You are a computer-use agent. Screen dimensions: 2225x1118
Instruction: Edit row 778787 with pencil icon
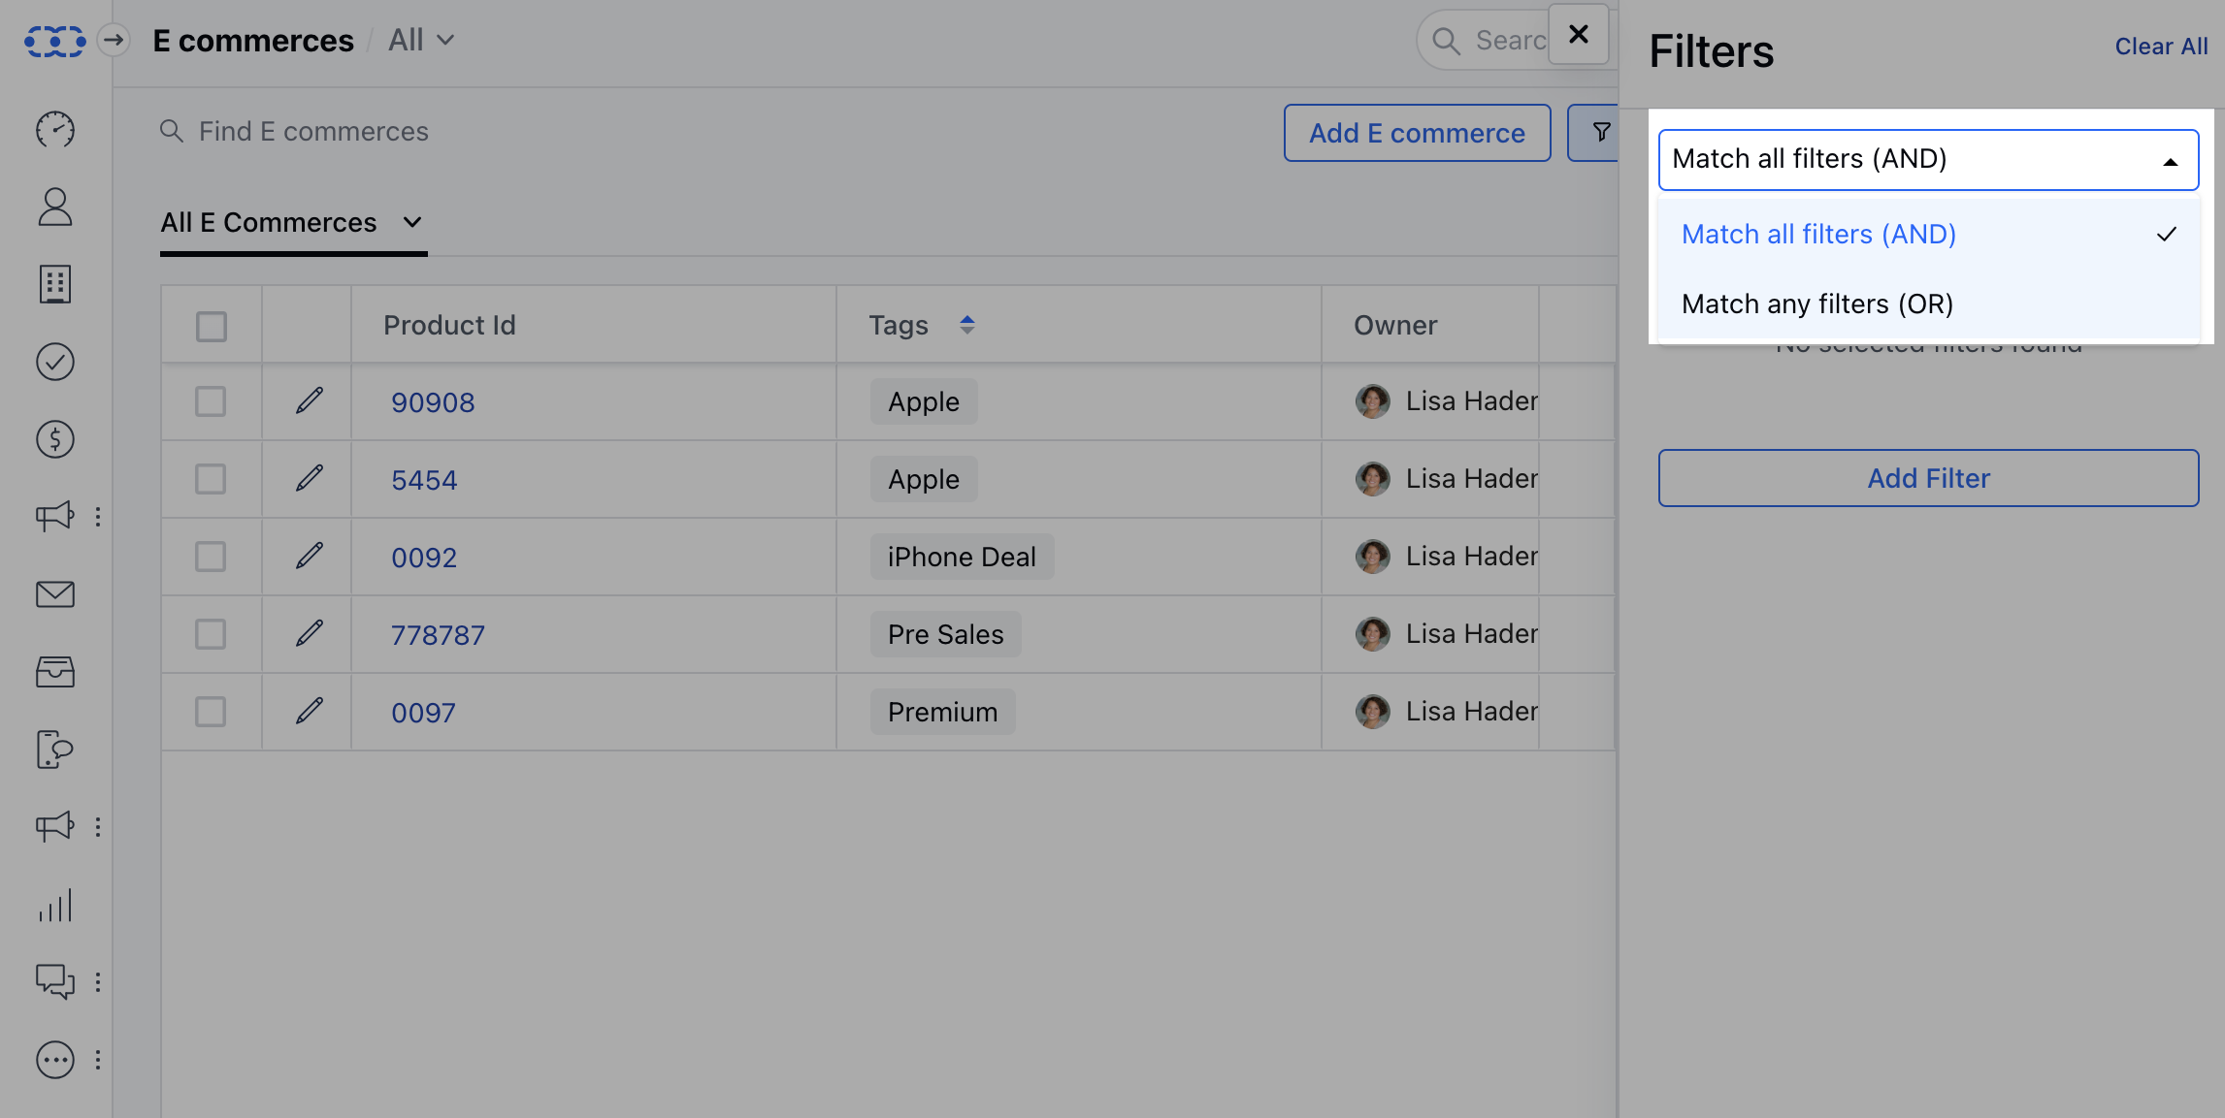tap(310, 633)
